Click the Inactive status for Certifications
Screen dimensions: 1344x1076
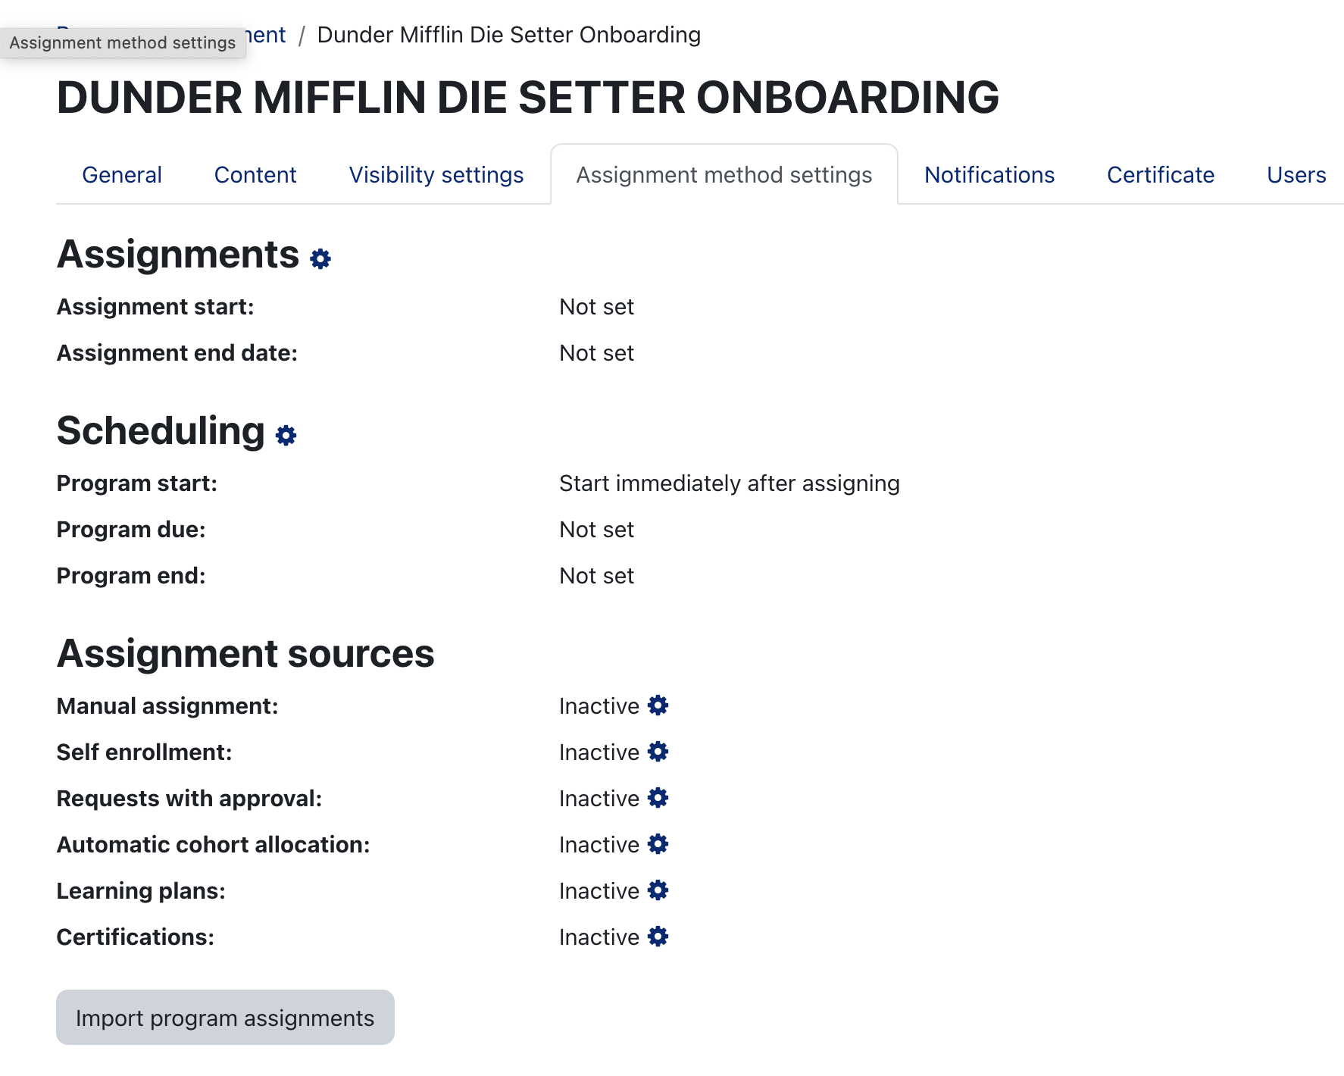599,937
